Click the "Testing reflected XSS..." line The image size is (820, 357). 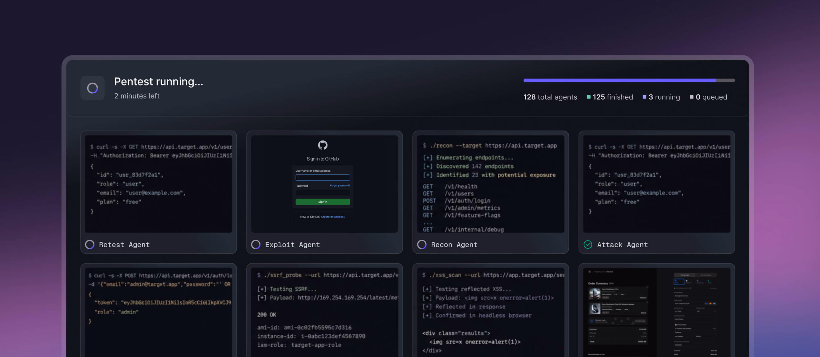[x=466, y=289]
